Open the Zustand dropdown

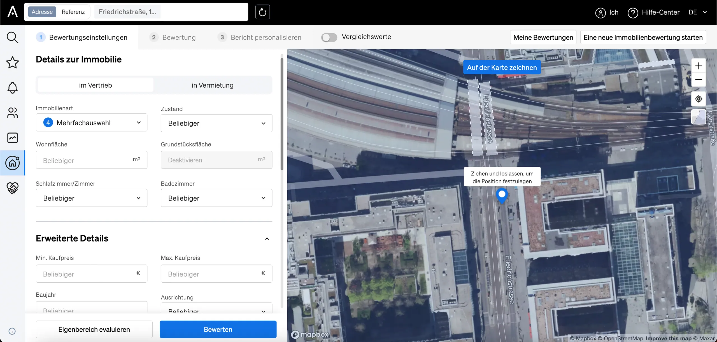click(x=217, y=123)
